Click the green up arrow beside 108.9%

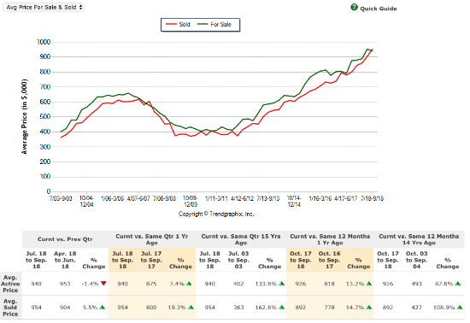(x=460, y=307)
